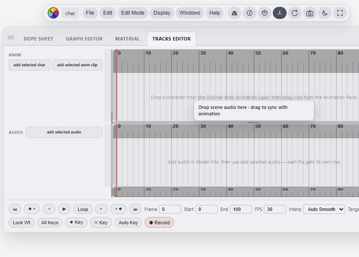This screenshot has height=257, width=359.
Task: Click the colorful app logo icon
Action: [x=53, y=13]
